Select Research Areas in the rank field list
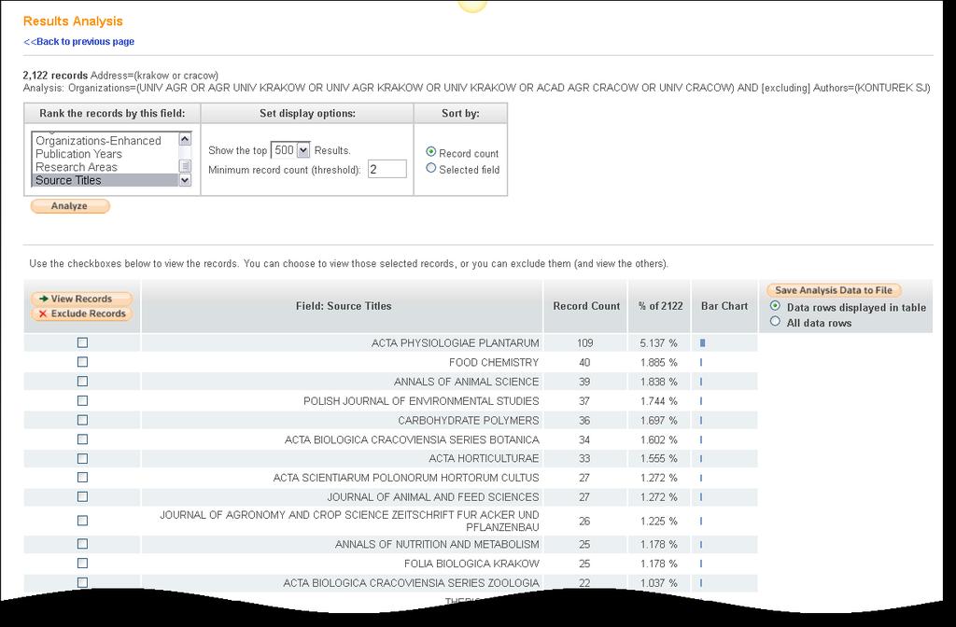 pos(77,167)
